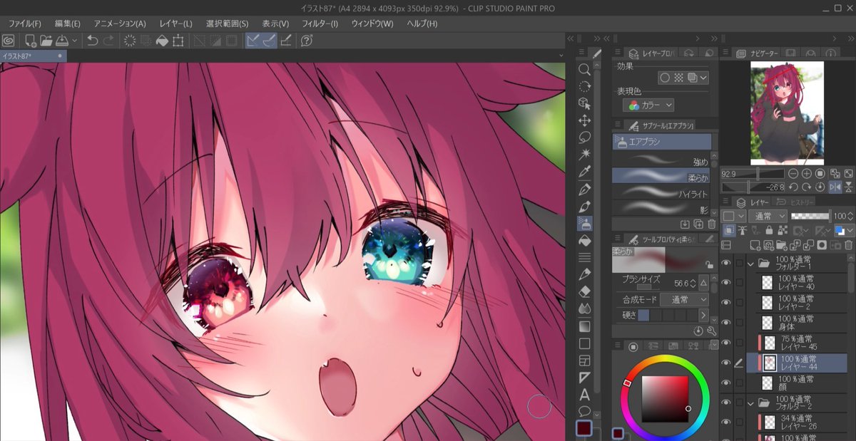Toggle clip to layer below icon
Image resolution: width=856 pixels, height=441 pixels.
coord(728,230)
